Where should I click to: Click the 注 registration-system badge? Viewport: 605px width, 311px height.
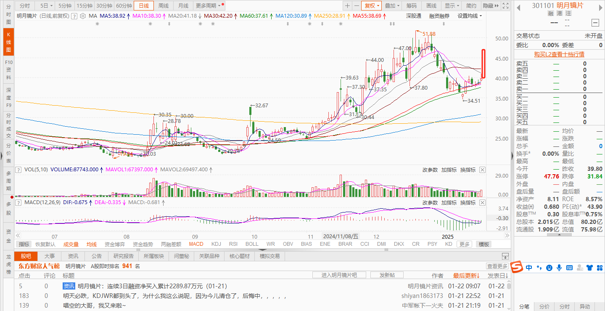[568, 13]
